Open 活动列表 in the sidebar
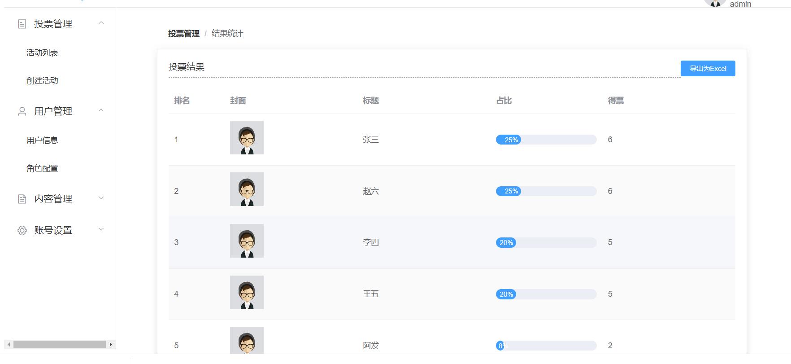The width and height of the screenshot is (791, 364). [42, 53]
